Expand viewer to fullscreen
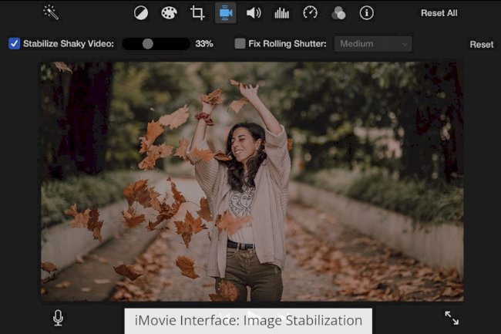The image size is (501, 334). [x=452, y=318]
